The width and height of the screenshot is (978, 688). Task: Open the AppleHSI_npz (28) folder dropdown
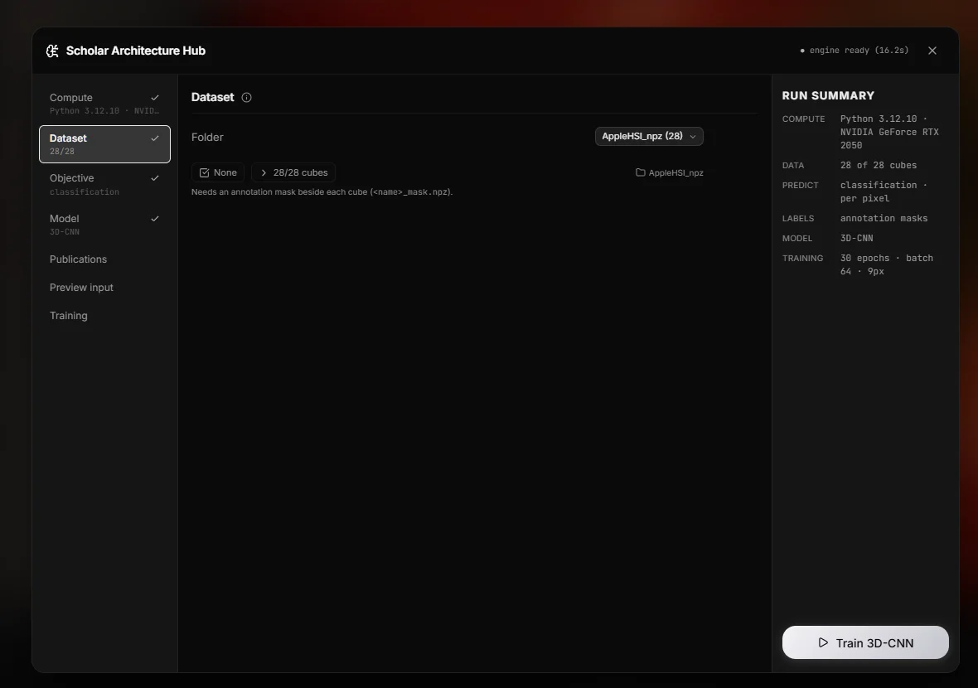tap(649, 136)
